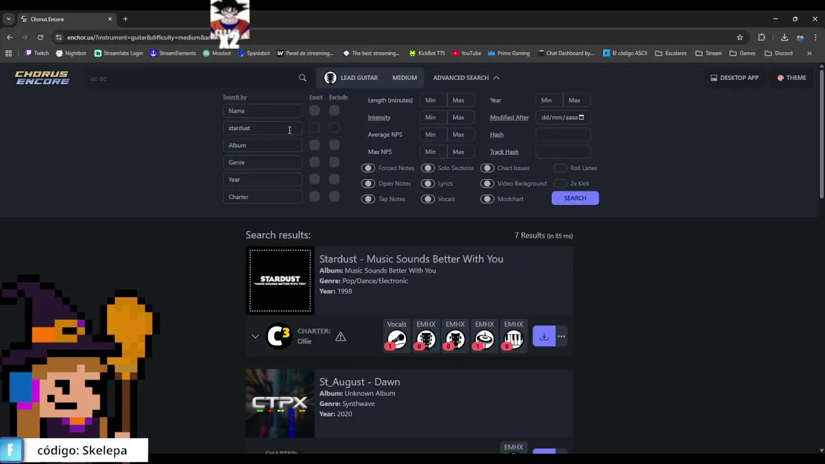The height and width of the screenshot is (464, 825).
Task: Click the second EMHX bass guitar icon
Action: click(x=455, y=340)
